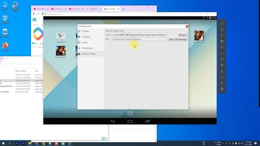Click the sidebar GPS location pin icon
Screen dimensions: 260x146
(x=222, y=83)
